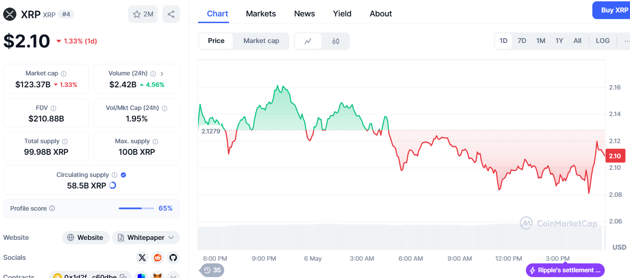Click the 6 May date label
This screenshot has width=630, height=278.
point(313,258)
